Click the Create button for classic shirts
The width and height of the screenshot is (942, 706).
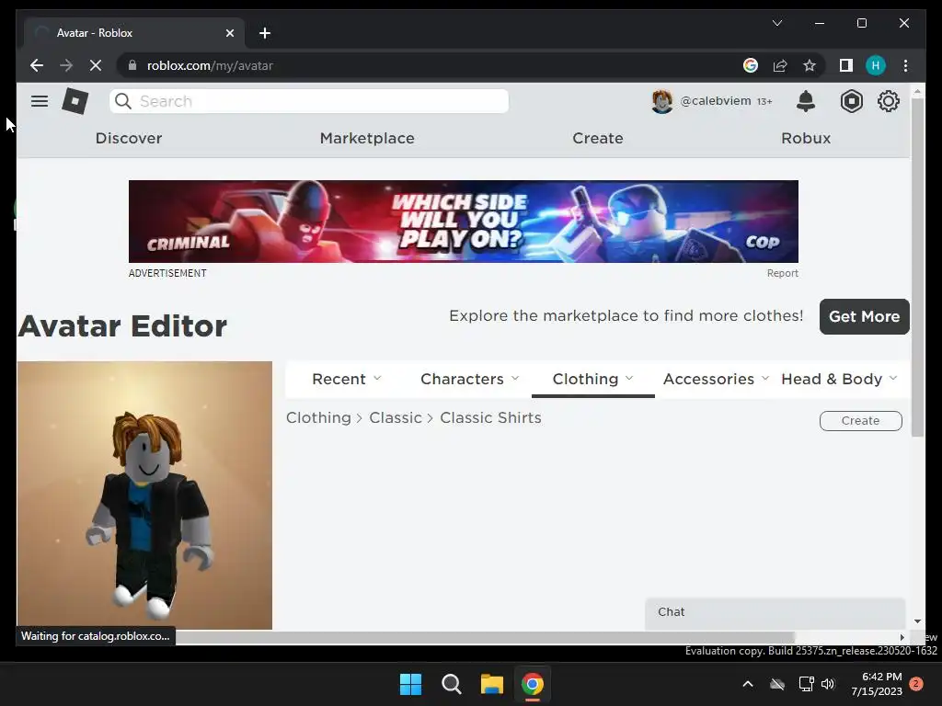(860, 421)
